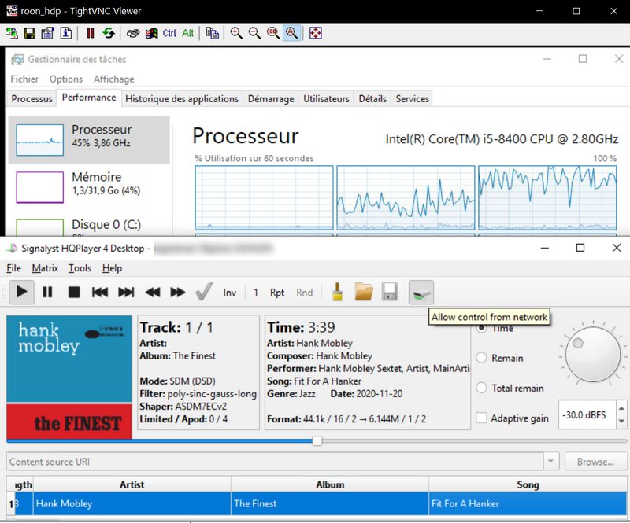This screenshot has height=523, width=630.
Task: Select the Performance tab in Task Manager
Action: (x=89, y=98)
